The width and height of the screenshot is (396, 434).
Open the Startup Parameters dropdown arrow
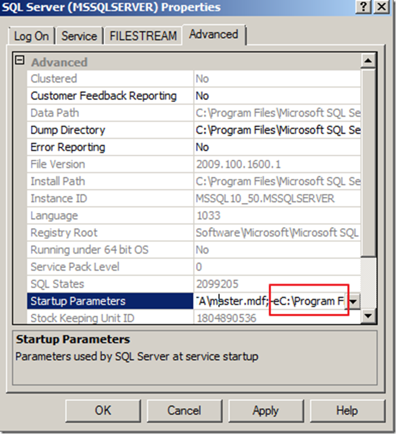click(353, 301)
